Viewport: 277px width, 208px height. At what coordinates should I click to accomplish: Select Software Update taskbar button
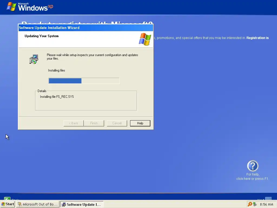[x=82, y=204]
